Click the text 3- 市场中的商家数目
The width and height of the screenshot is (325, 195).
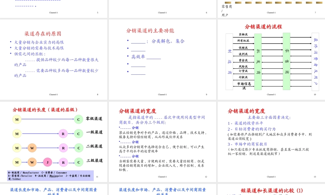(247, 144)
